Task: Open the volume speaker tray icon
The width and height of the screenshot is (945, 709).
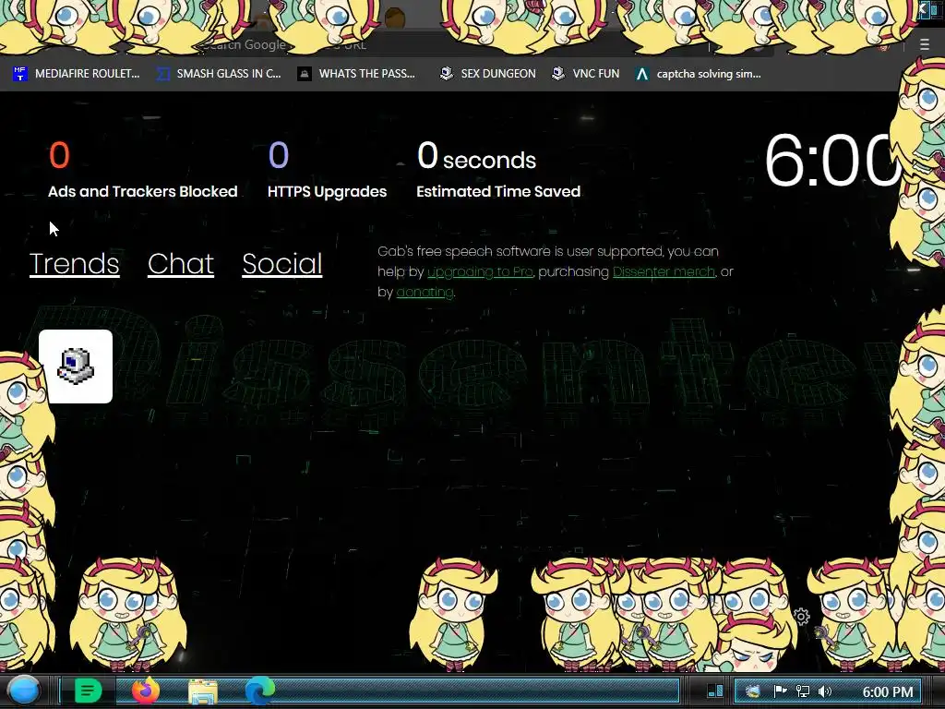Action: [x=825, y=691]
